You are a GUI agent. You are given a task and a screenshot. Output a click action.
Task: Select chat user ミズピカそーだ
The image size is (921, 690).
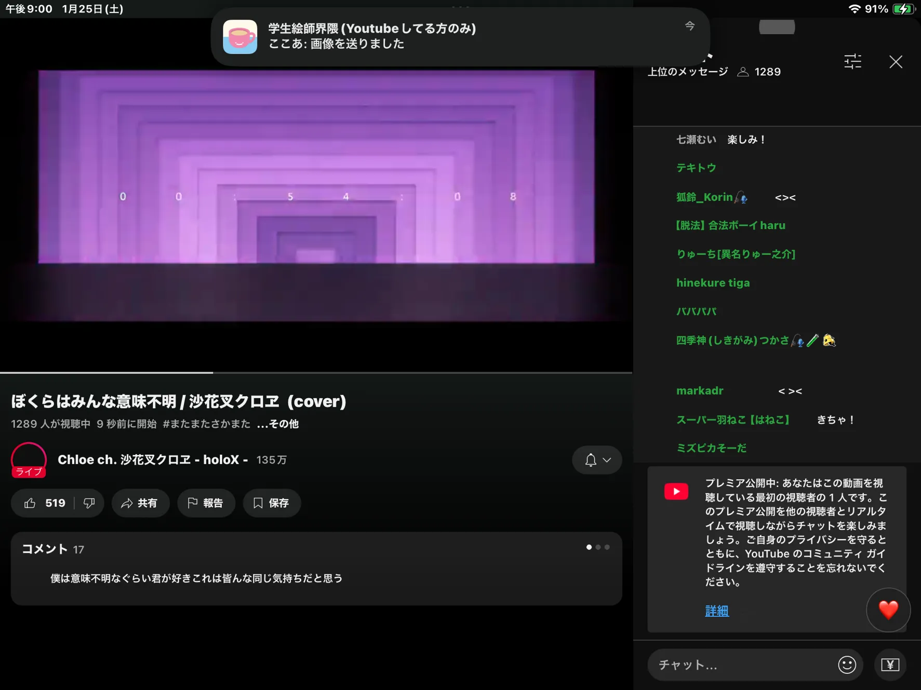click(x=711, y=448)
